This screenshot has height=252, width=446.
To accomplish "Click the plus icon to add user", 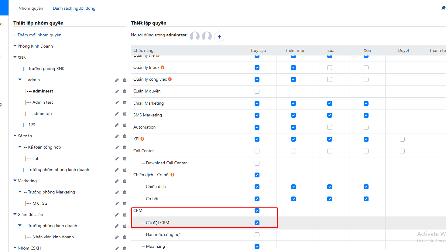I will coord(219,37).
